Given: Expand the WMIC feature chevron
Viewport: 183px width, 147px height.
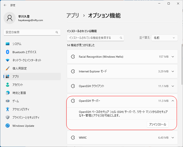Looking at the screenshot, I should 173,138.
